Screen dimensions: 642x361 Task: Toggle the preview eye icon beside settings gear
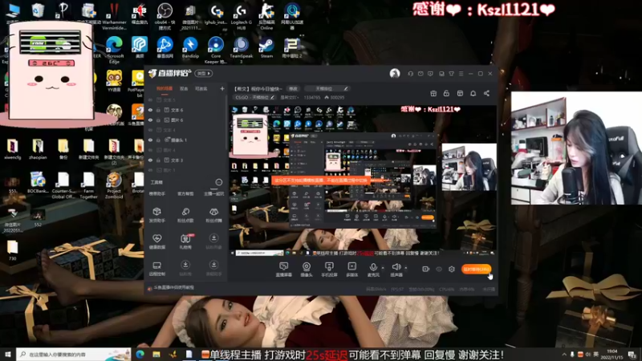point(439,269)
